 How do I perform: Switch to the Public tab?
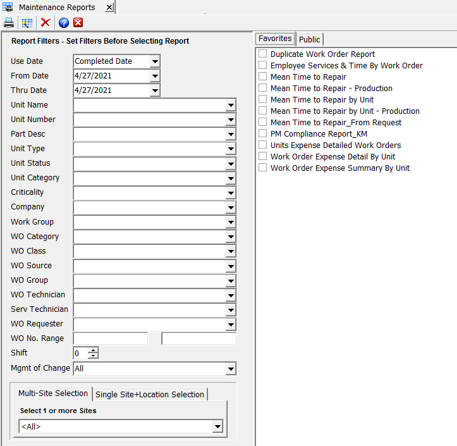click(310, 39)
